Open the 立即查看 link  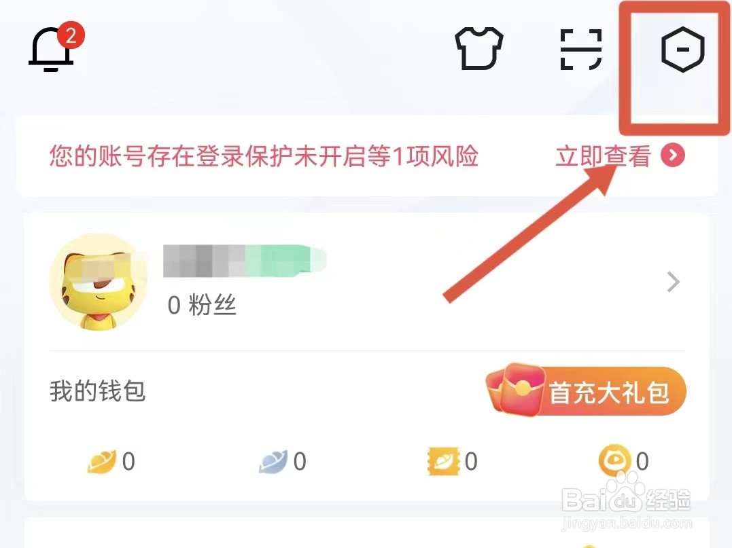coord(603,156)
